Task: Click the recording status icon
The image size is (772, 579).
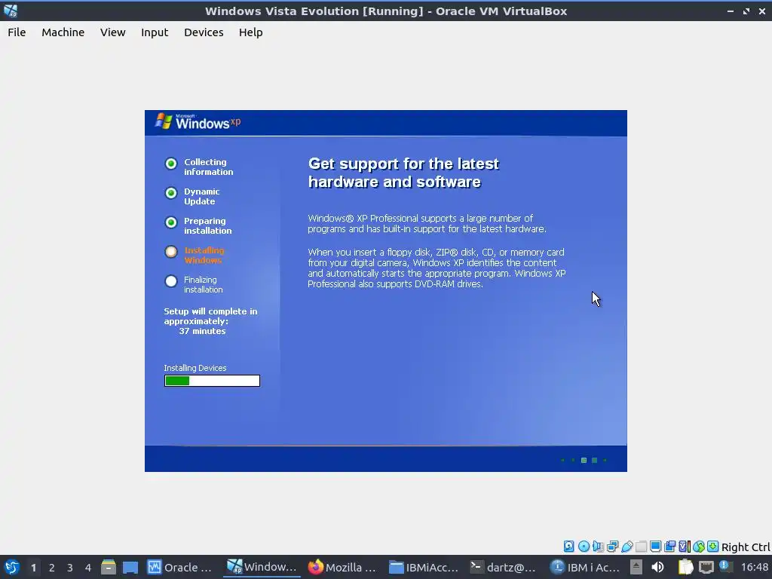Action: [x=669, y=546]
